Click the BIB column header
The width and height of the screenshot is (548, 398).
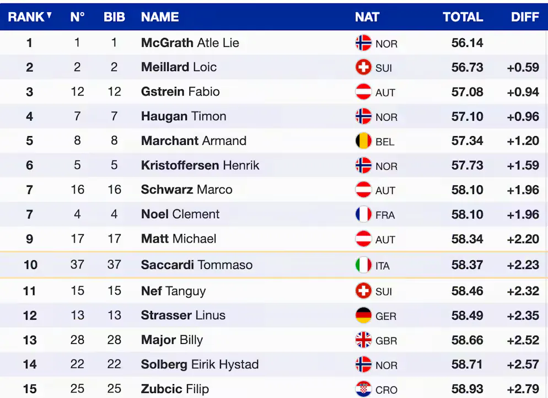[114, 17]
